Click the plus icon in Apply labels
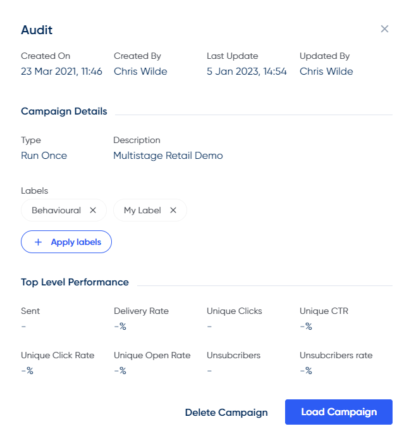This screenshot has height=431, width=409. [38, 242]
